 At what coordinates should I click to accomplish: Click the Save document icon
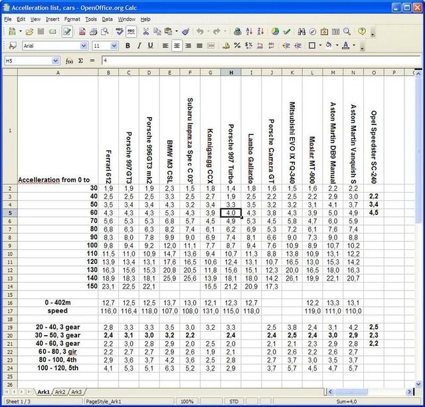41,32
